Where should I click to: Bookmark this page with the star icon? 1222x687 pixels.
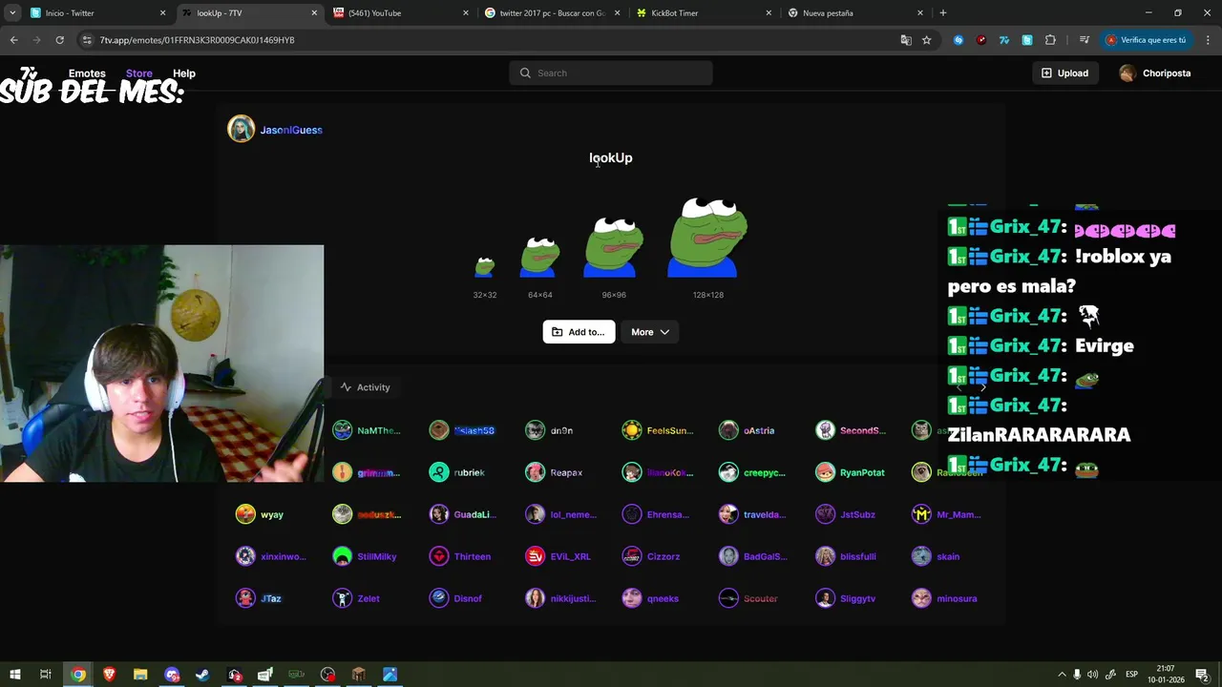coord(926,40)
